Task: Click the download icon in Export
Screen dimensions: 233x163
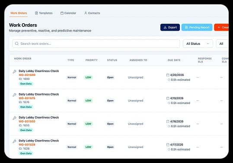Action: click(x=165, y=28)
